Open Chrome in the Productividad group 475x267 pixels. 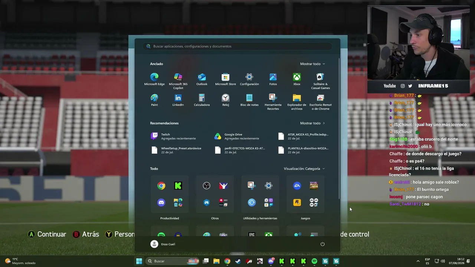[x=161, y=186]
